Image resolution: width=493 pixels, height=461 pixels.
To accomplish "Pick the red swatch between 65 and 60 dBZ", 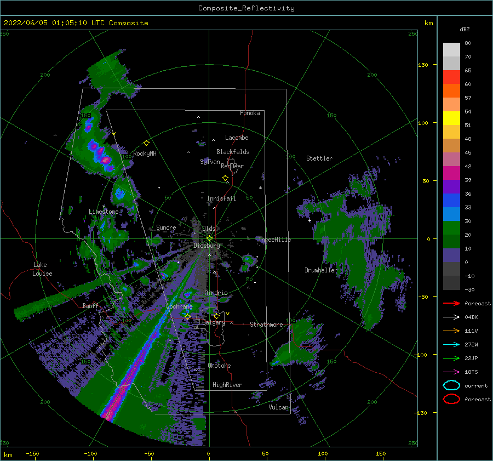I will (451, 77).
